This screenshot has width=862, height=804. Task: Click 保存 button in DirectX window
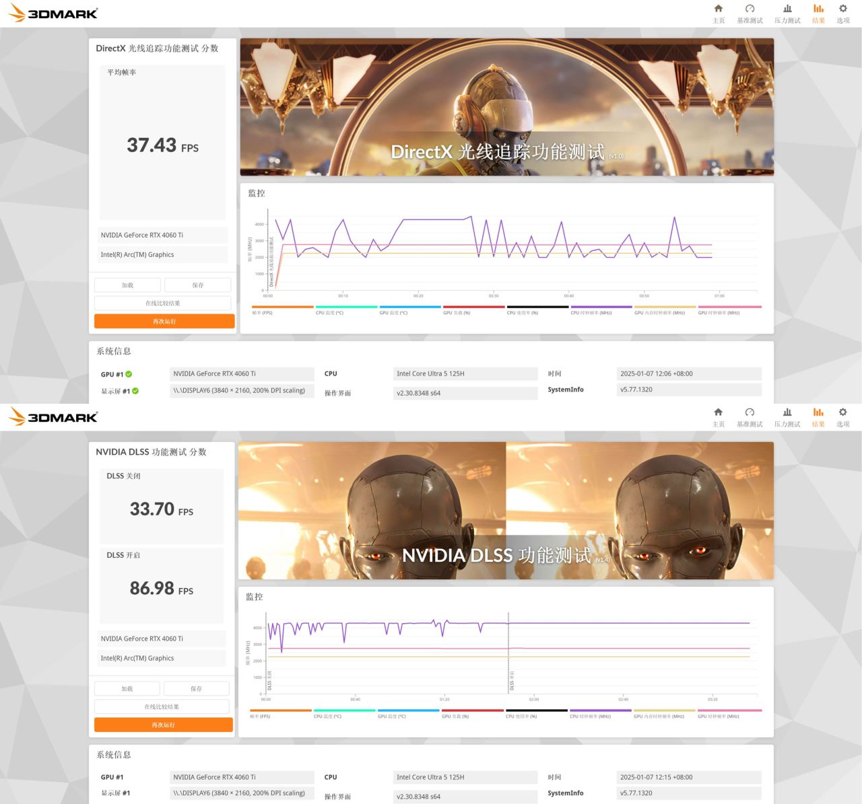(198, 285)
